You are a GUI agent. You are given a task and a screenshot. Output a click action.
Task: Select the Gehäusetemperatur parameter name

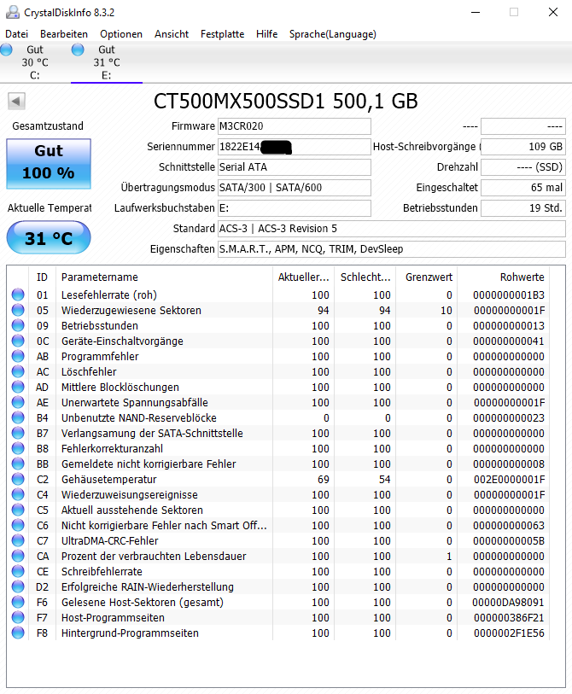click(x=109, y=480)
